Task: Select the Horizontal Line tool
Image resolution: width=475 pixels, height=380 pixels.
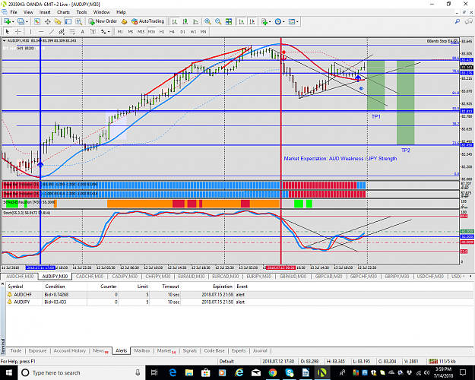Action: pyautogui.click(x=41, y=31)
